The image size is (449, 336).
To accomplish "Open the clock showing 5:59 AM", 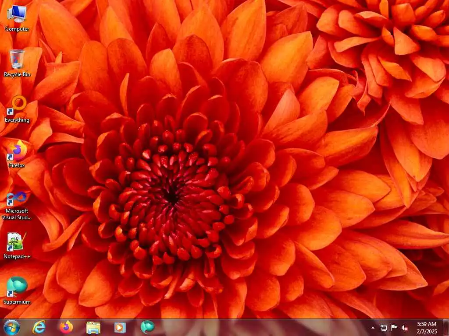I will 427,324.
